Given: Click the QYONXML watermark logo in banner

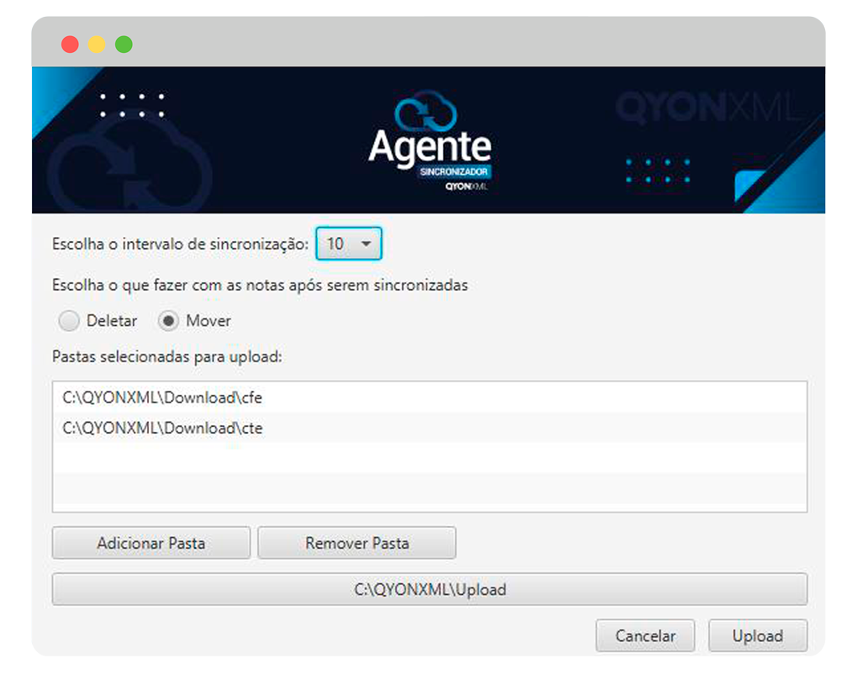Looking at the screenshot, I should pos(705,109).
